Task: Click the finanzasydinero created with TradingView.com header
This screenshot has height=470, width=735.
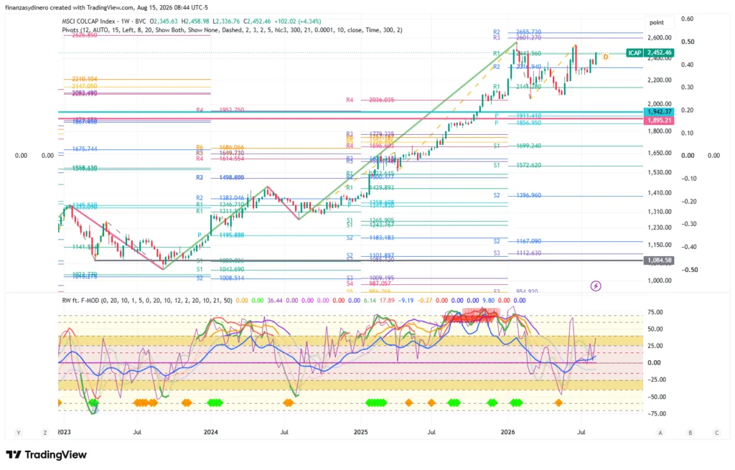Action: coord(106,7)
